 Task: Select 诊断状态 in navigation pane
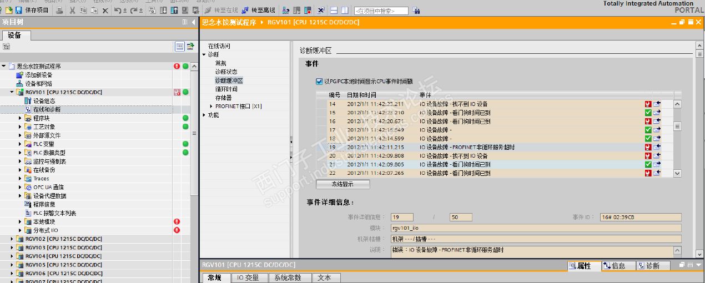226,72
